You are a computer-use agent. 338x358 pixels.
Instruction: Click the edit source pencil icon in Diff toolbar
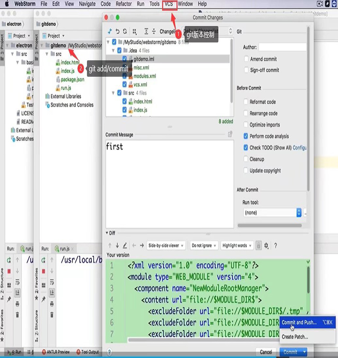[125, 246]
